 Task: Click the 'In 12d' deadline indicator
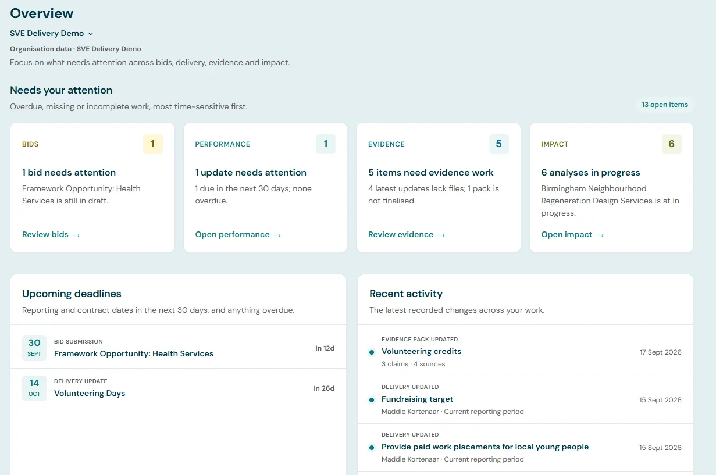pos(325,348)
